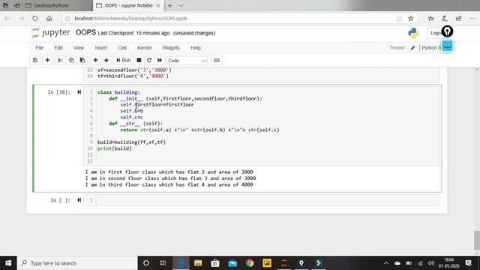This screenshot has width=480, height=270.
Task: Open Microsoft Store from taskbar
Action: (215, 263)
